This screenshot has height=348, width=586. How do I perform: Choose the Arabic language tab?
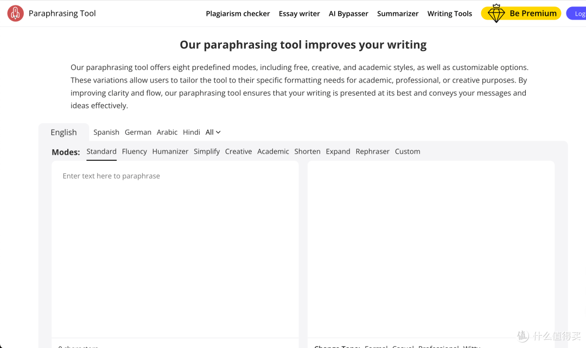point(167,132)
